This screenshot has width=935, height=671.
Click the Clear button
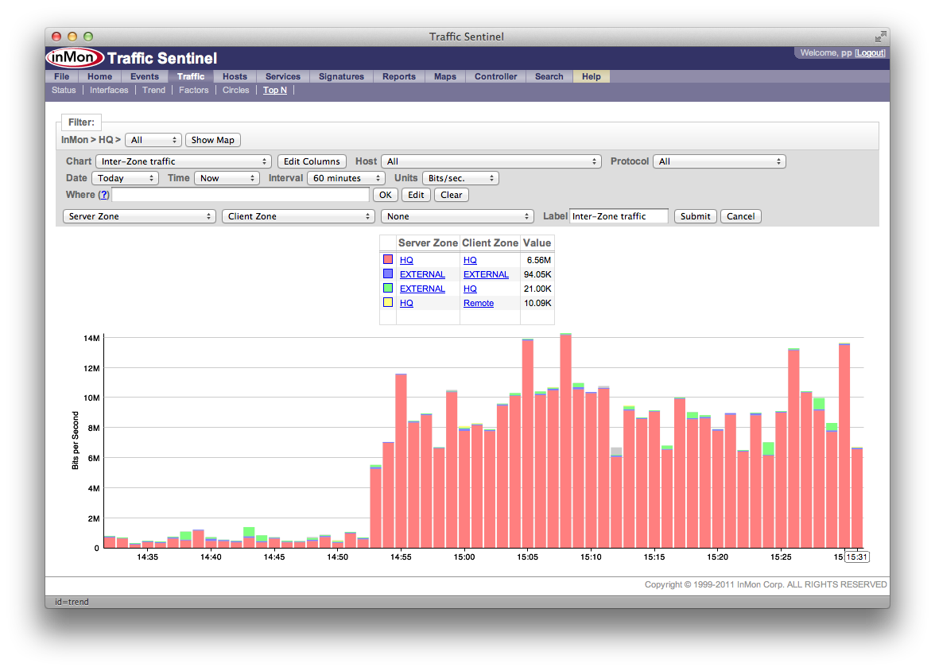(x=452, y=195)
